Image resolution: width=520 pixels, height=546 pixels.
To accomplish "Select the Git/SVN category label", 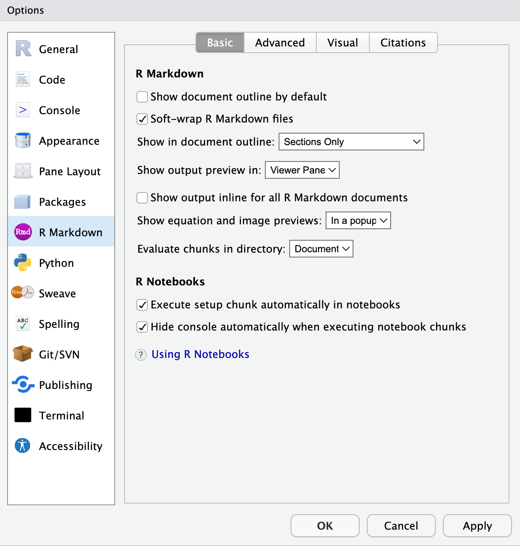I will pyautogui.click(x=59, y=355).
